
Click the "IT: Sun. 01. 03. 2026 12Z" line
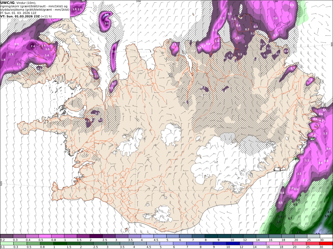click(x=19, y=13)
